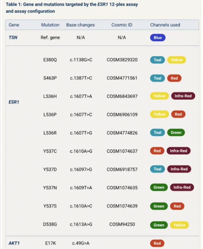Click the Table 1 caption title
Screen dimensions: 203x249
72,8
